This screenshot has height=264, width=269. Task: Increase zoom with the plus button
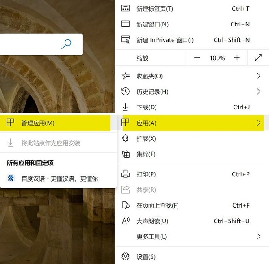click(237, 58)
